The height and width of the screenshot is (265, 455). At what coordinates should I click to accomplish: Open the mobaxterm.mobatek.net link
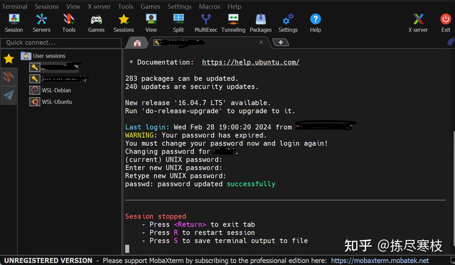coord(380,260)
